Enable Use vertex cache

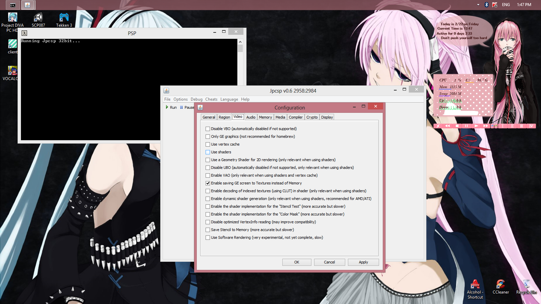pos(208,144)
